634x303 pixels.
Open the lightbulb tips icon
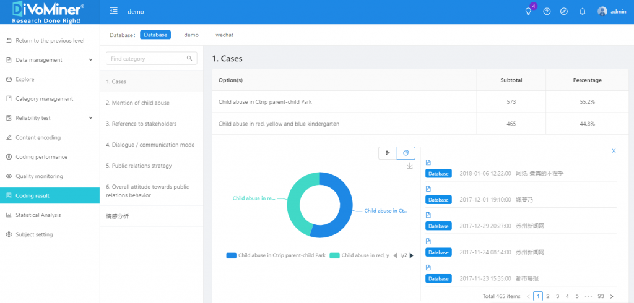(528, 11)
